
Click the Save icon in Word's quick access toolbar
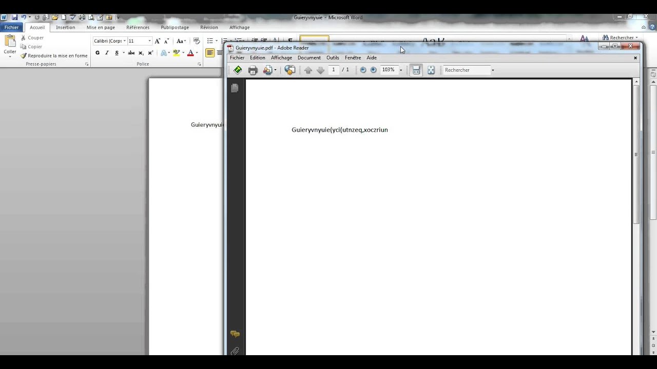click(14, 17)
